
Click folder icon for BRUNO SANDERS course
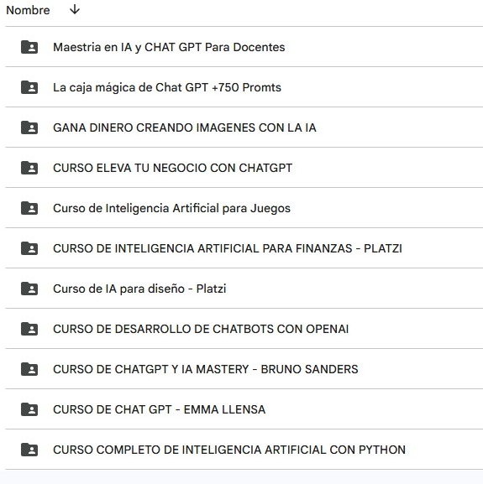click(29, 369)
